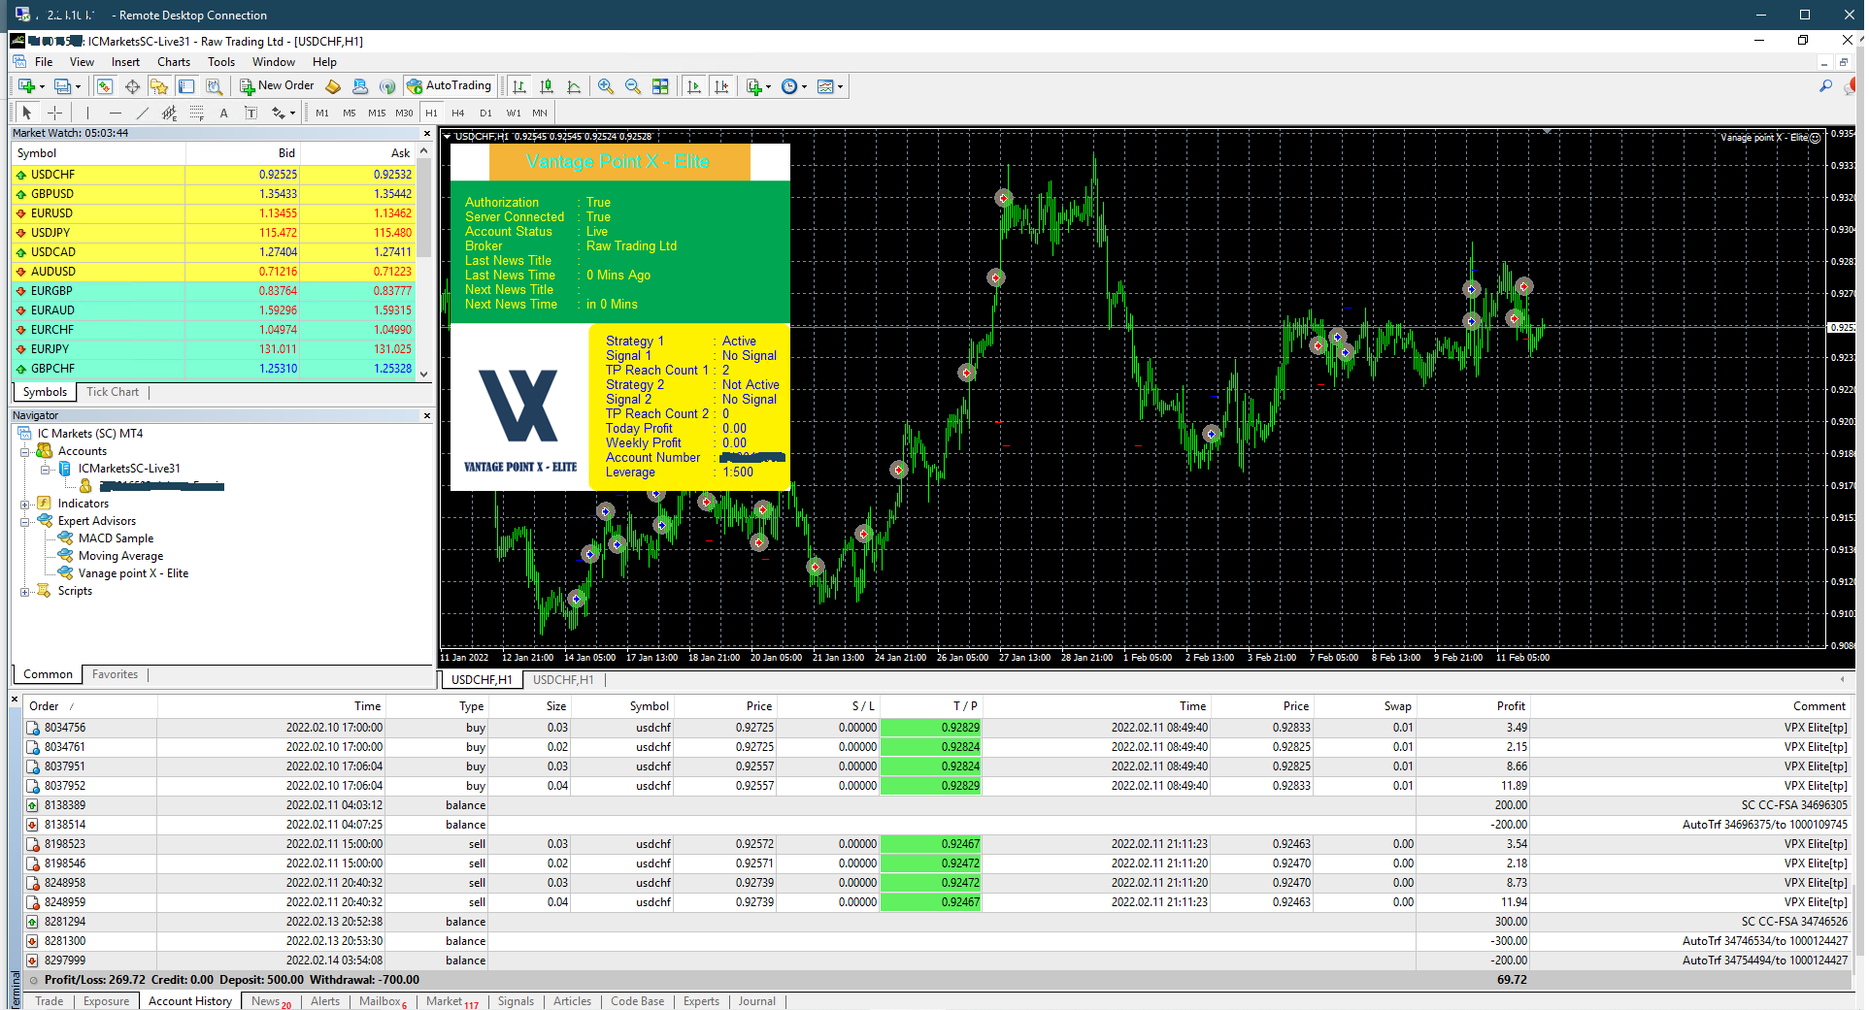The height and width of the screenshot is (1010, 1869).
Task: Open the Tools menu
Action: click(x=221, y=61)
